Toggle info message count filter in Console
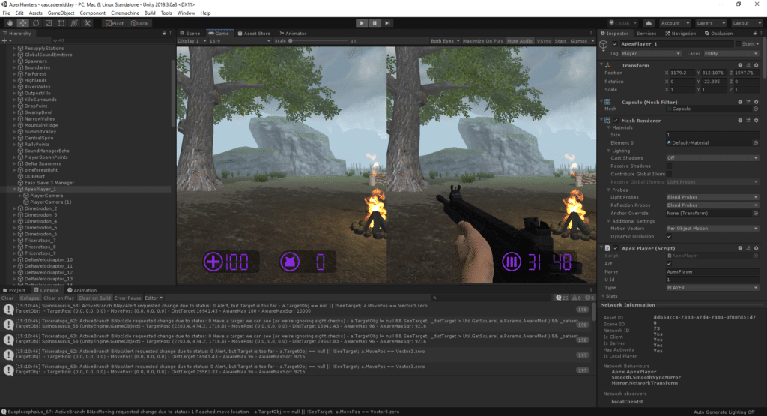 pos(562,298)
